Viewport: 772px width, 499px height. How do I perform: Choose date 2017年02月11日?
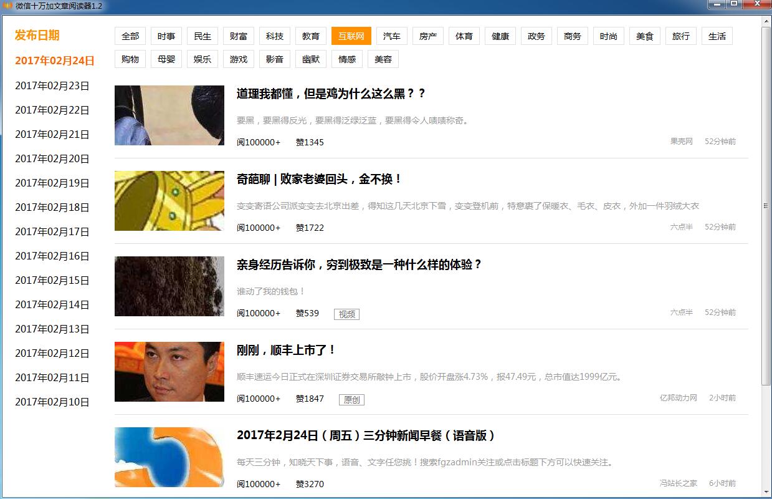52,378
